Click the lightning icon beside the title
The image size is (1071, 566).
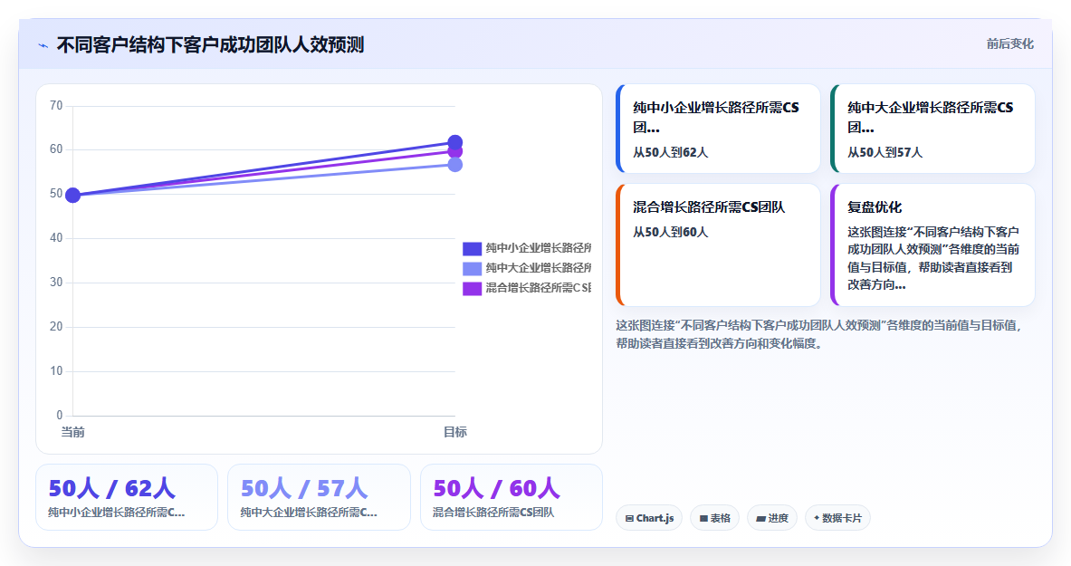pyautogui.click(x=43, y=46)
